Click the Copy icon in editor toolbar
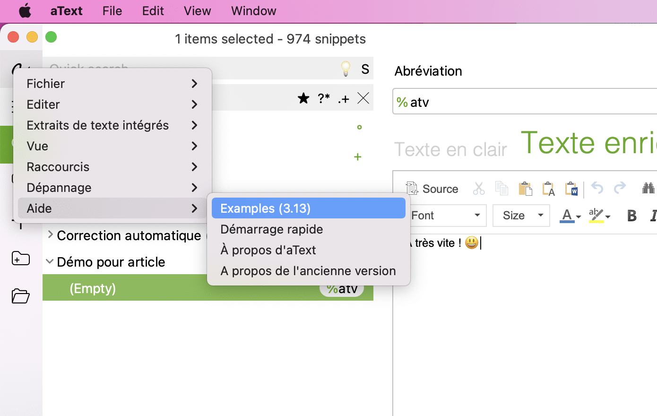657x416 pixels. pyautogui.click(x=501, y=189)
